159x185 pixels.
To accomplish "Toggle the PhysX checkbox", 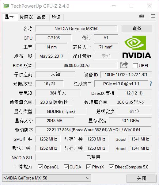I will click(x=89, y=167).
